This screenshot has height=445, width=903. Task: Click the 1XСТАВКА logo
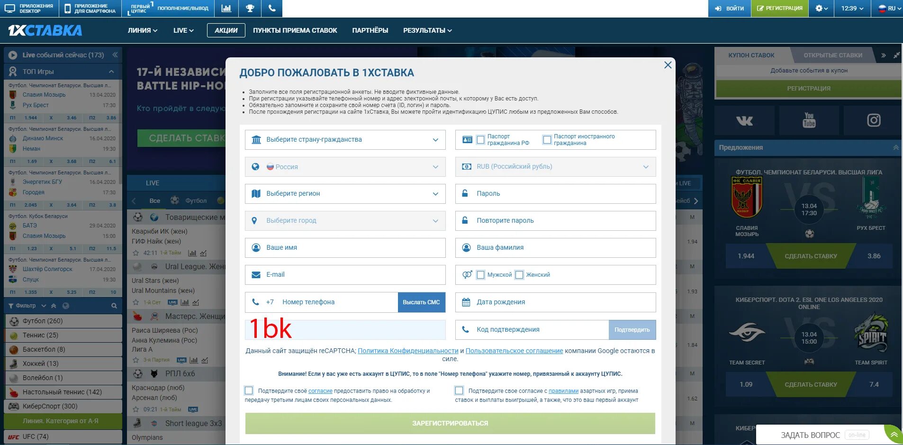[45, 30]
